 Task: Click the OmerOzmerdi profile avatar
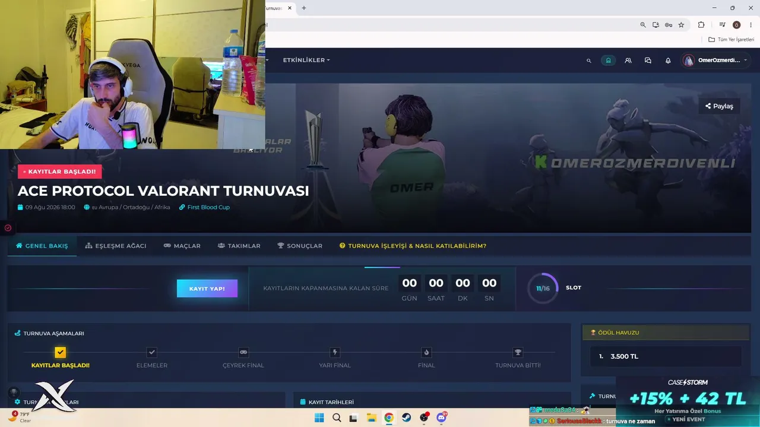689,60
